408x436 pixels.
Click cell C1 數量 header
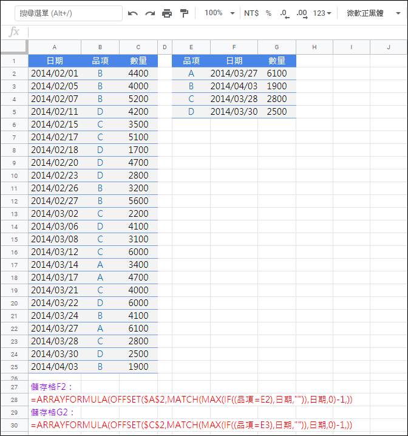tap(138, 61)
